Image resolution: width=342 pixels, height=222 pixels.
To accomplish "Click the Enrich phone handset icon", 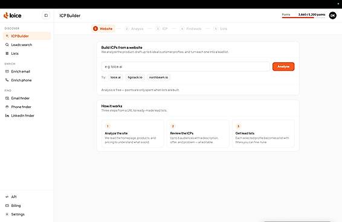I will 7,80.
